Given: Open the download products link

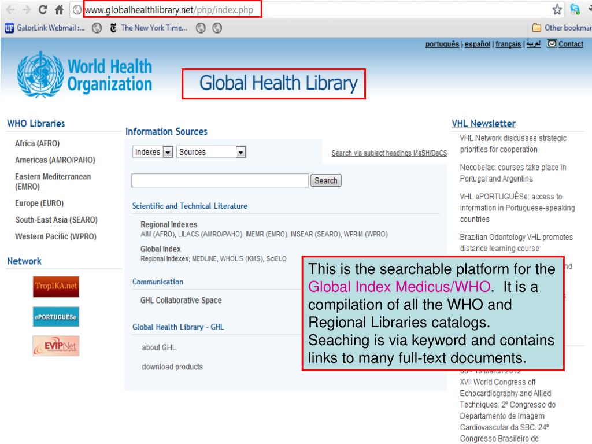Looking at the screenshot, I should click(x=172, y=367).
